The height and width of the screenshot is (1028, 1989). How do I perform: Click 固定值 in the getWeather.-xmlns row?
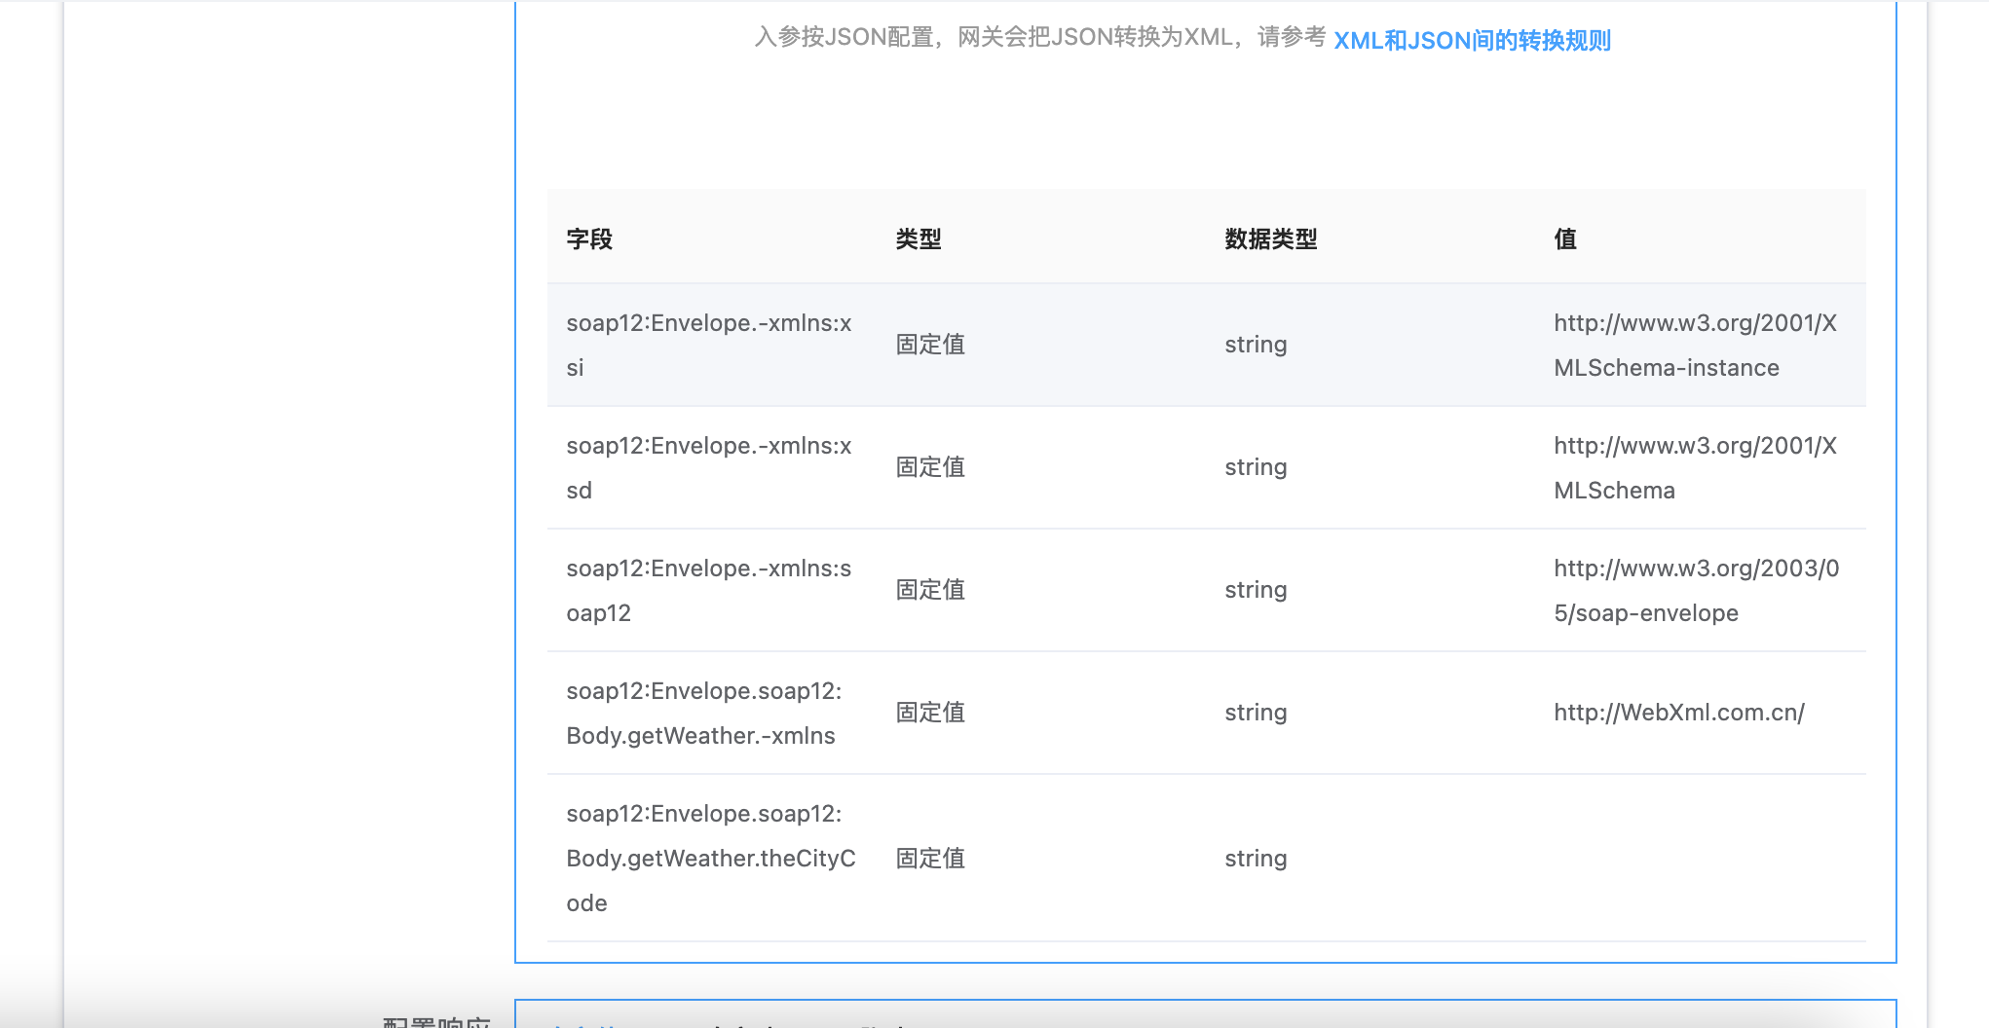[930, 713]
